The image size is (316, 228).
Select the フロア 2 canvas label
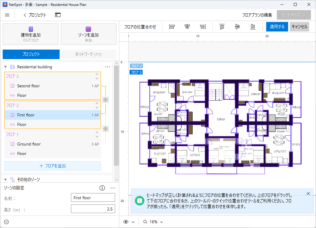point(136,66)
